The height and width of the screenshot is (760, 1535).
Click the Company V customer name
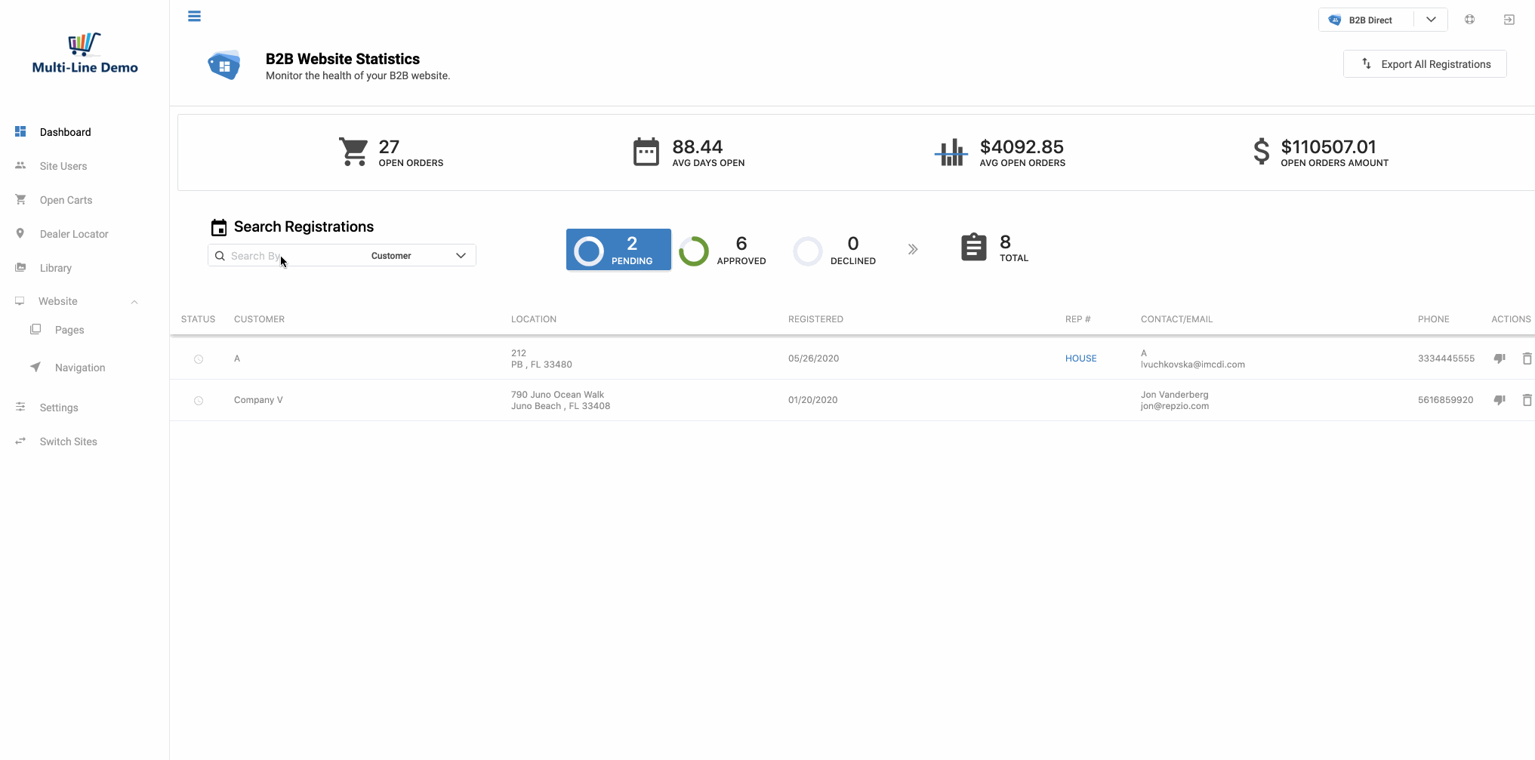[x=258, y=400]
